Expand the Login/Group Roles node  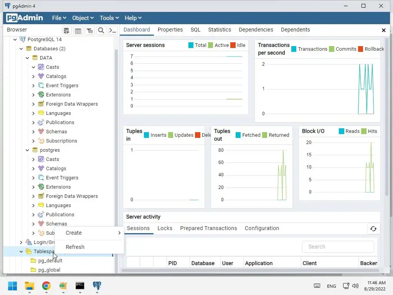21,242
